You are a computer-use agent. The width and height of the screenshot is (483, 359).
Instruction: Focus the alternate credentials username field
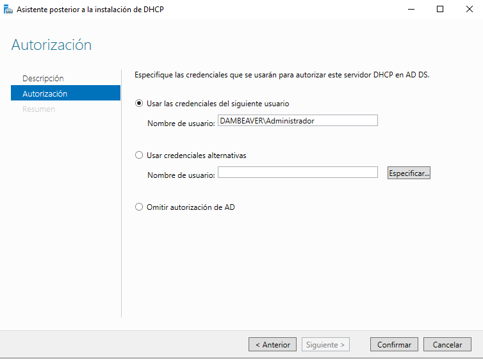click(298, 172)
